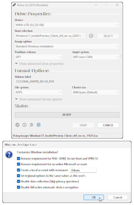
Task: Click the question mark beside Target system
Action: coord(121,56)
